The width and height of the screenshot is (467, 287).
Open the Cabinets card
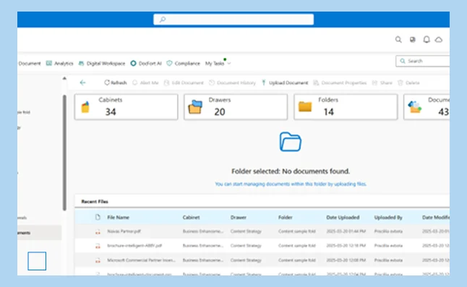[127, 107]
